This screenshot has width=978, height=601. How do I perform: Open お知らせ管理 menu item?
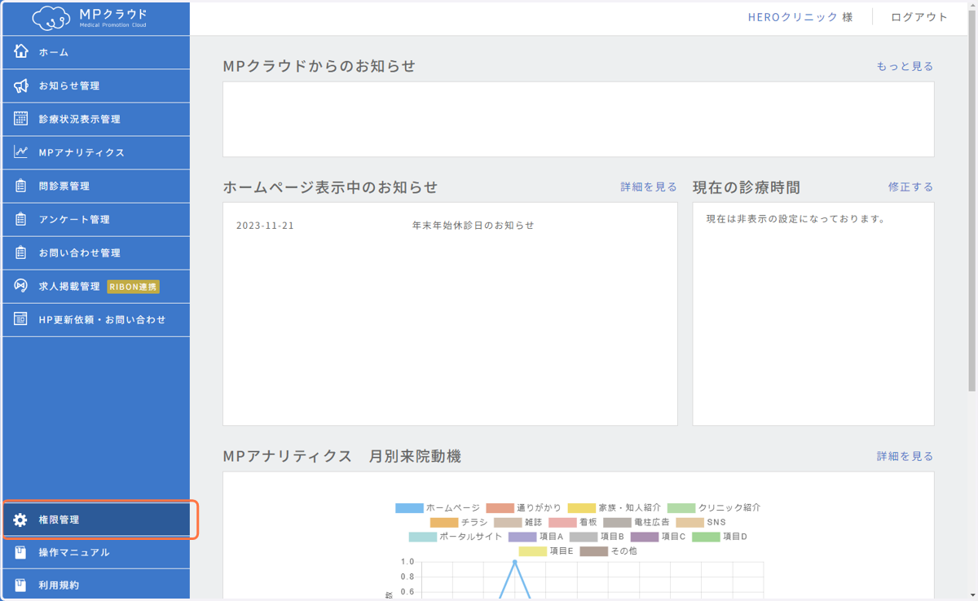[96, 86]
